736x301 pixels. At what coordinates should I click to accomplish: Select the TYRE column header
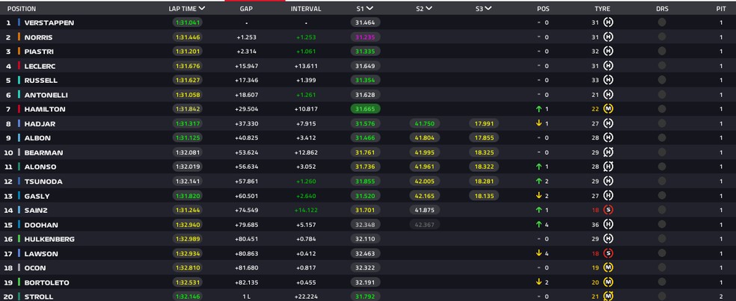point(602,9)
